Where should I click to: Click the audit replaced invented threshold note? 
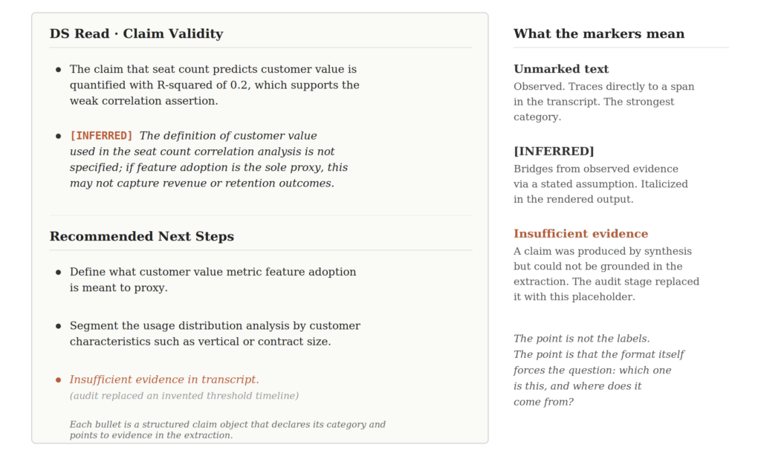point(184,396)
